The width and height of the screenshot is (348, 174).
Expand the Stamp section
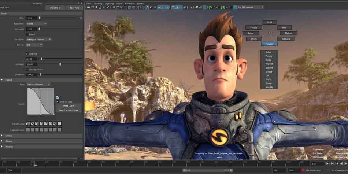[x=2, y=141]
